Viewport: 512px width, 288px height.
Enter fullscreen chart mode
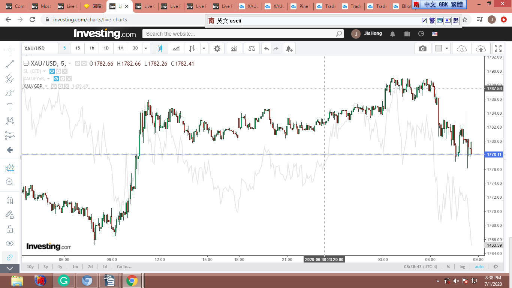[x=498, y=48]
